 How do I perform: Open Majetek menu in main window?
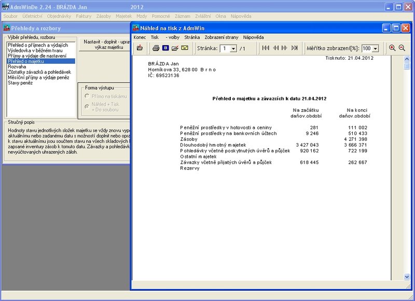click(x=123, y=16)
